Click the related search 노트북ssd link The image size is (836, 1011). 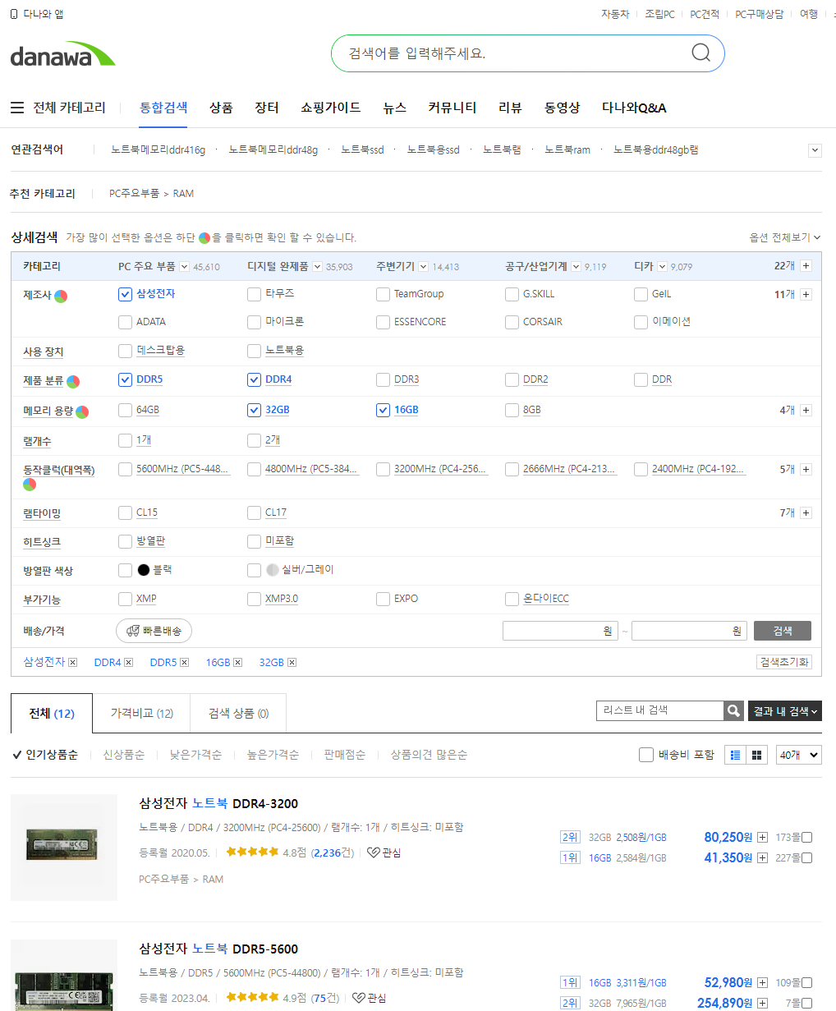(362, 150)
